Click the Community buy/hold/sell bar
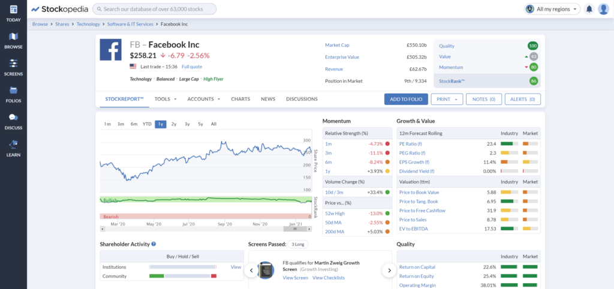 [x=182, y=276]
